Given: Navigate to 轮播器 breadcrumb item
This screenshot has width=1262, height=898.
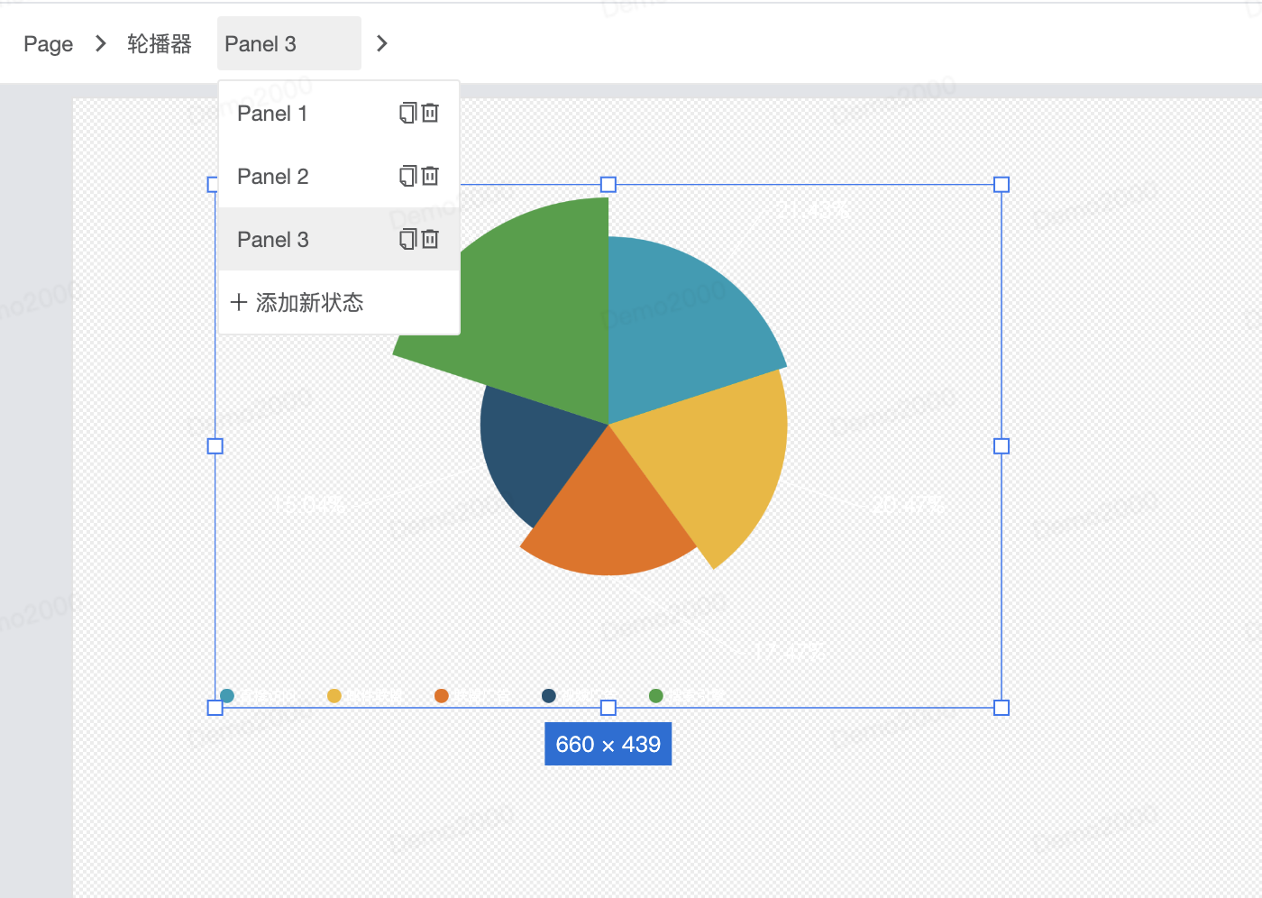Looking at the screenshot, I should point(160,44).
